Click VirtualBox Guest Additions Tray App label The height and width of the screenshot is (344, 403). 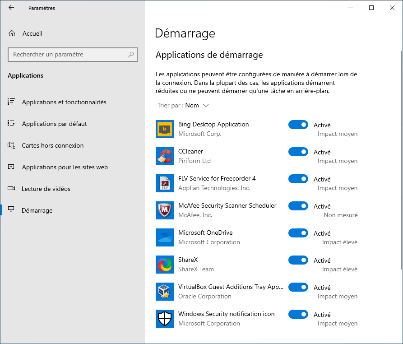[231, 287]
